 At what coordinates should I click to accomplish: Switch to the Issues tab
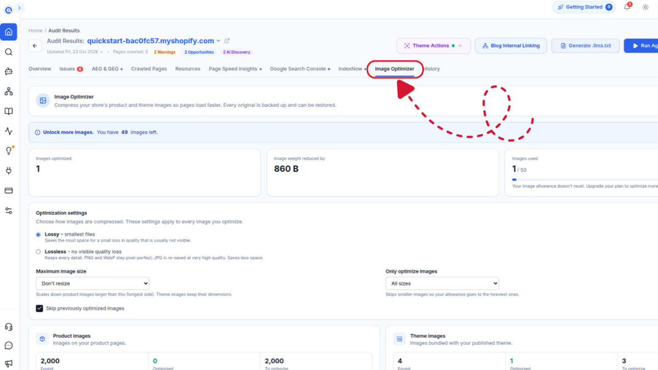(71, 69)
